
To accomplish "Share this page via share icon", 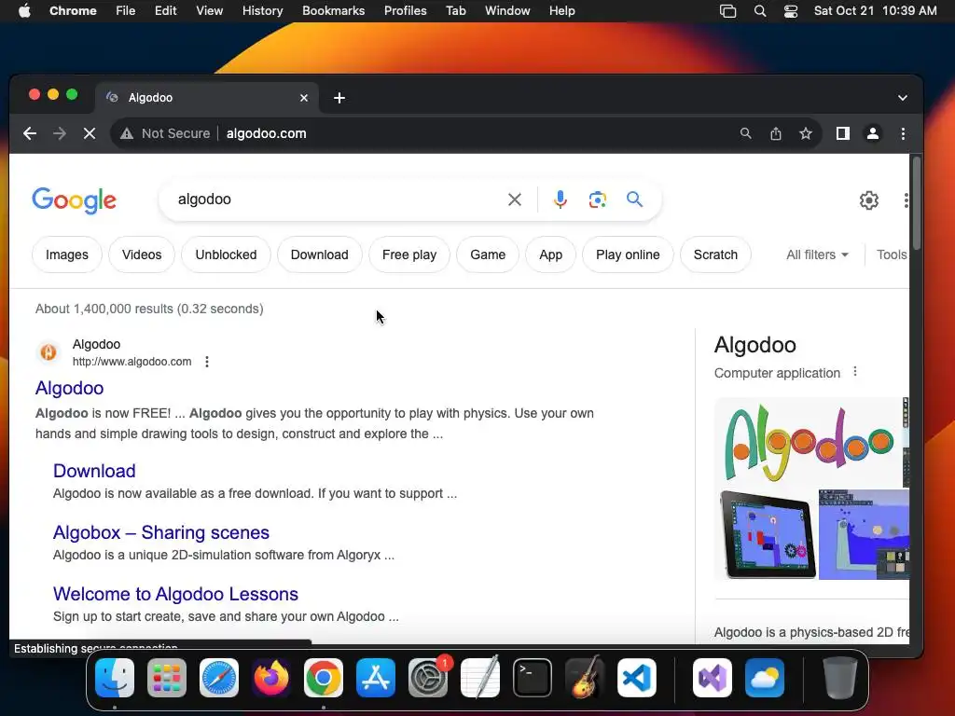I will tap(775, 133).
